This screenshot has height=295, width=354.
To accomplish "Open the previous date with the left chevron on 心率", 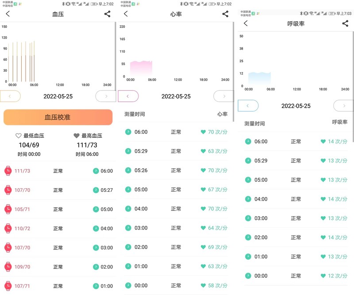I will point(128,96).
